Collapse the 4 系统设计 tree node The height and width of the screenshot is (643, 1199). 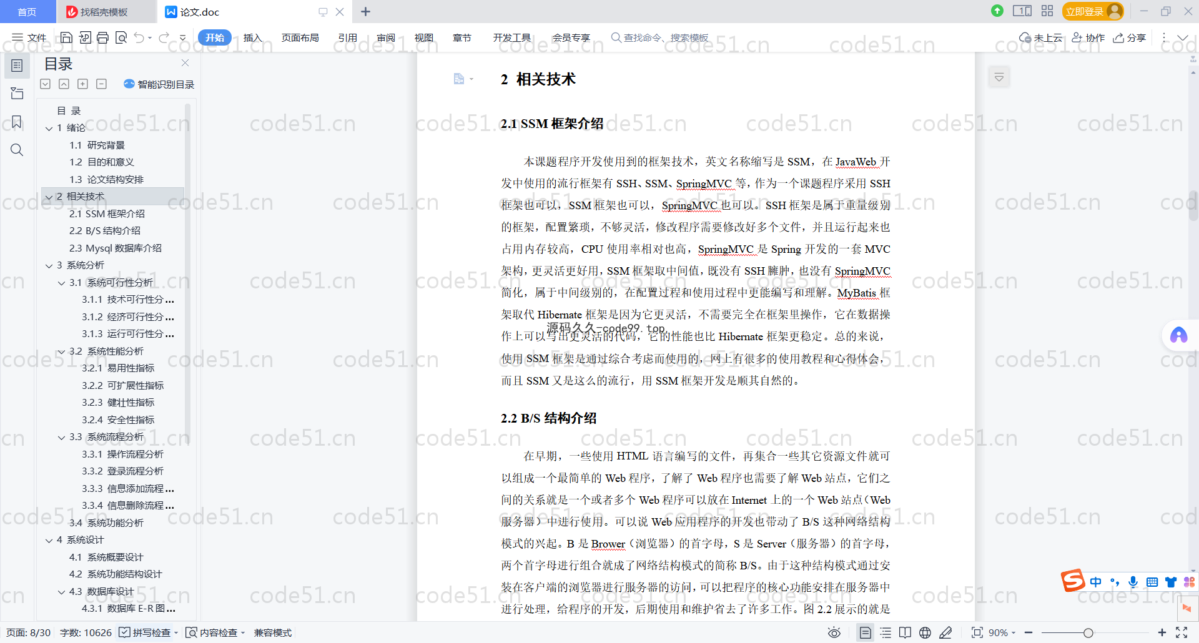[49, 540]
